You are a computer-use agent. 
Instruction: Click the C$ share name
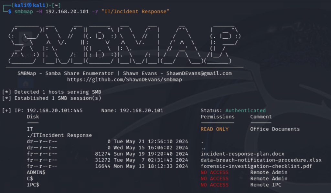click(30, 179)
